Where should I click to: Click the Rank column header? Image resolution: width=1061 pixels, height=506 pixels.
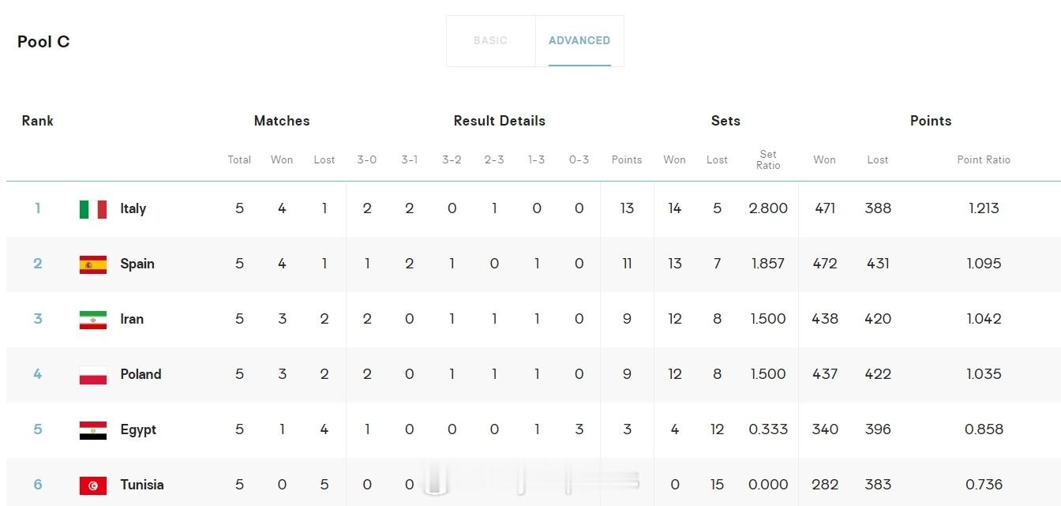tap(37, 121)
